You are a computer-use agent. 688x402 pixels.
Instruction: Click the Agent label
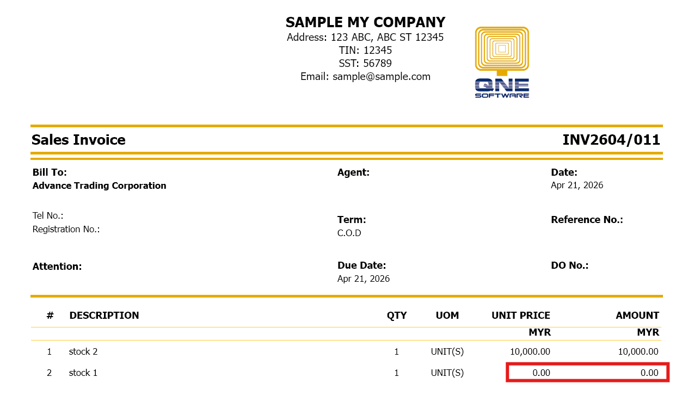[353, 172]
